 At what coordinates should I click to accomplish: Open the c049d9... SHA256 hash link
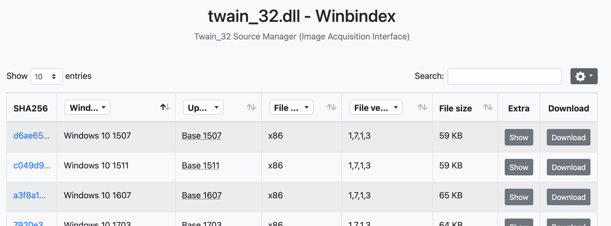[32, 166]
